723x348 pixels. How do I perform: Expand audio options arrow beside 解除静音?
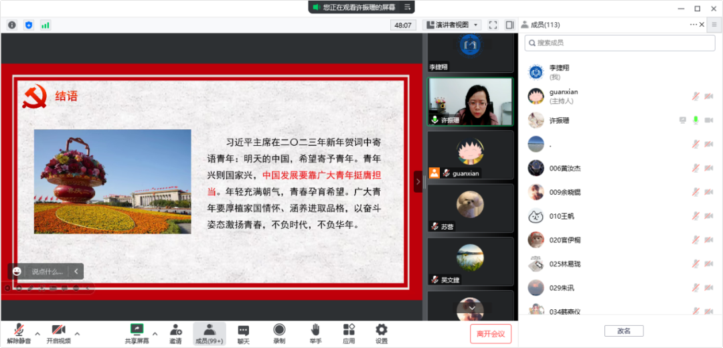37,333
